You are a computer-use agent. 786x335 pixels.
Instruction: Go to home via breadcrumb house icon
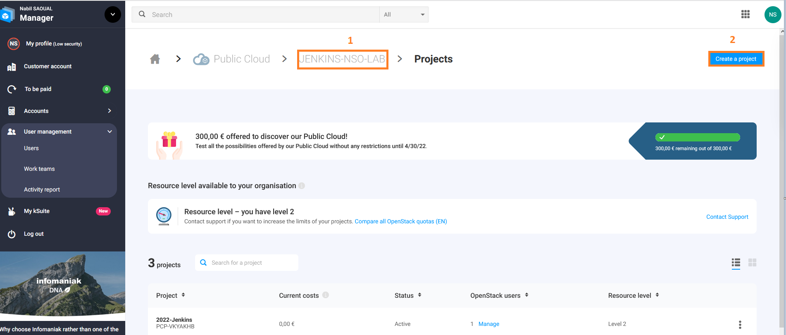click(x=155, y=59)
